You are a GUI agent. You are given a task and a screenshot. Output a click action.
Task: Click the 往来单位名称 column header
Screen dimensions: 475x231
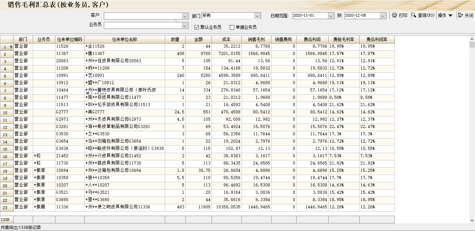click(x=124, y=40)
